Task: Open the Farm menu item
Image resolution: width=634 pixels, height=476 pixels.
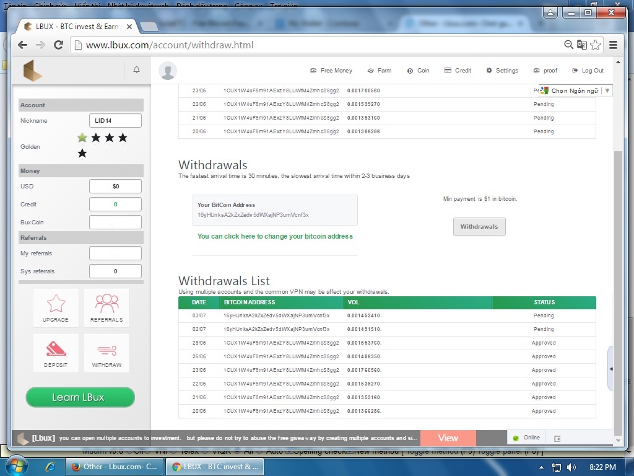Action: 380,71
